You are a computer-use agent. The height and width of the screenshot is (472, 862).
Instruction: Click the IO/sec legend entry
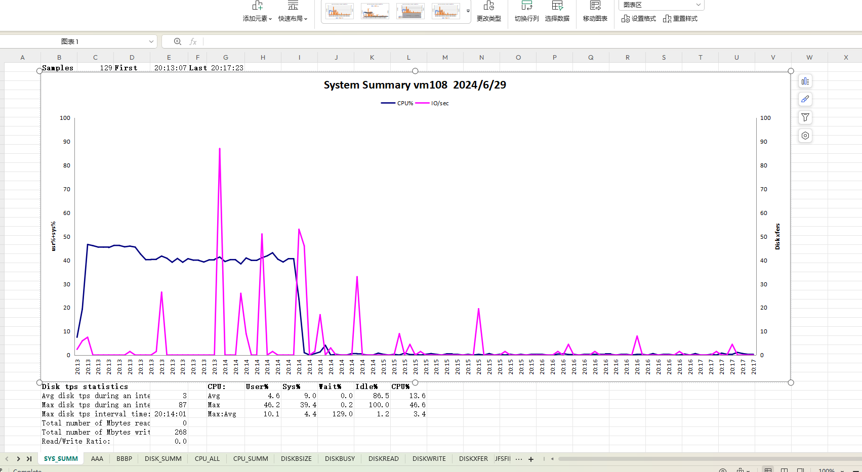pyautogui.click(x=432, y=103)
